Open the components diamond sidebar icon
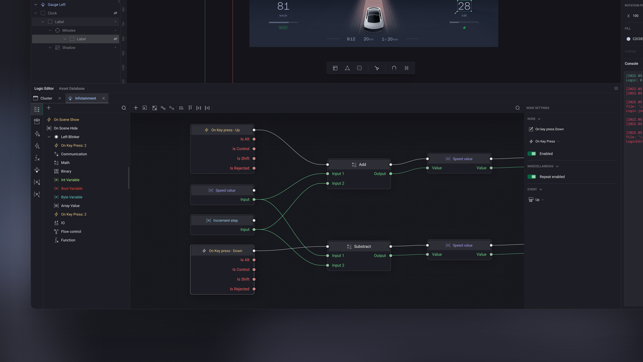The width and height of the screenshot is (643, 362). point(37,170)
